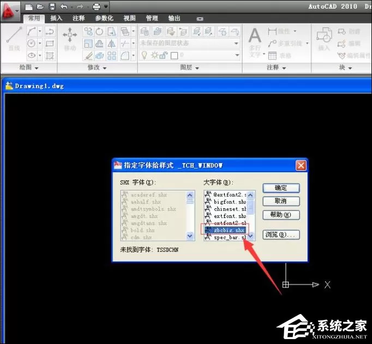Select the array modify tool
Viewport: 372px width, 344px height.
(x=111, y=56)
